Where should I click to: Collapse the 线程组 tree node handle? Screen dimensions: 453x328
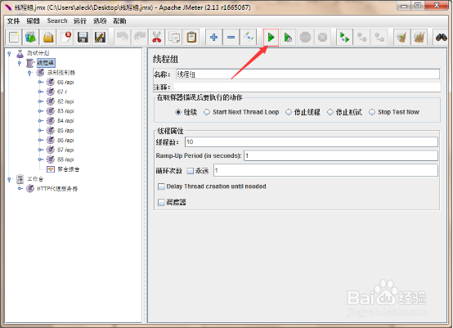click(20, 63)
